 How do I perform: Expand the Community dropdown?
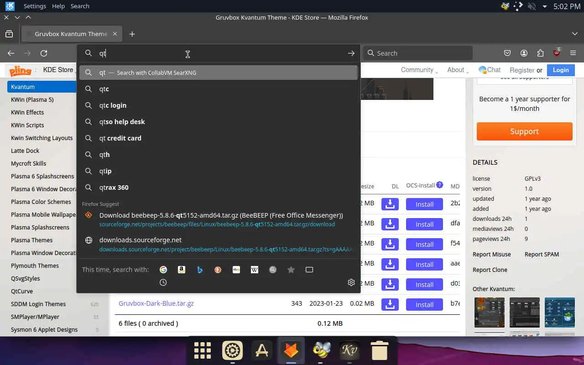point(419,70)
